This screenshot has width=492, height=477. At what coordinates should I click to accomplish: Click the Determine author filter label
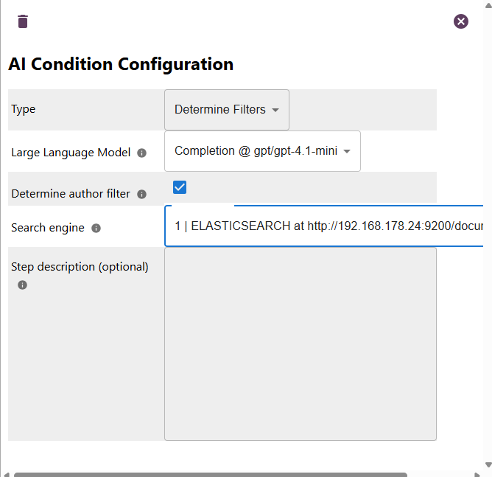71,194
